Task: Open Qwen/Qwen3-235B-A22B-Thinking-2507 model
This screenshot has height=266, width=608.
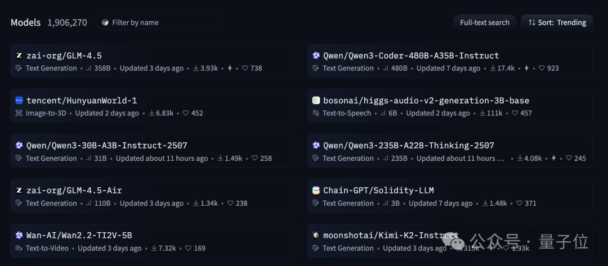Action: click(x=450, y=151)
